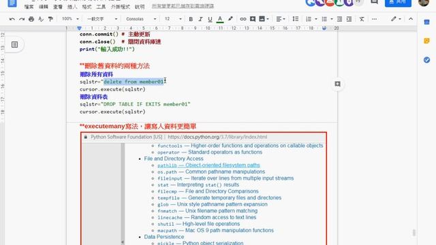Open the fourth item in the menu bar
Screen dimensions: 436x245
coord(72,6)
